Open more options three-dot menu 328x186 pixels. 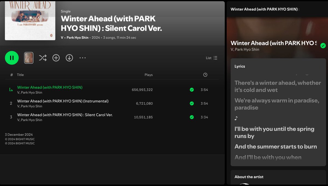[x=83, y=58]
